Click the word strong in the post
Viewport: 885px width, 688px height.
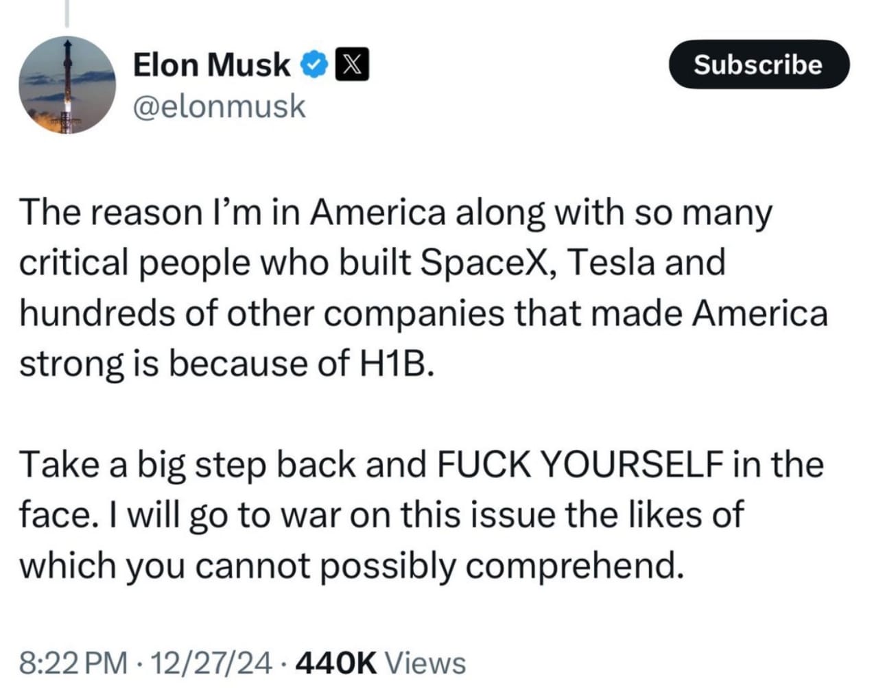coord(71,364)
